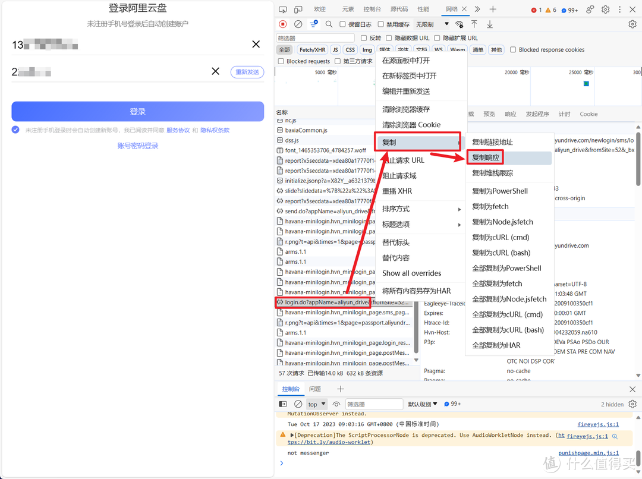Export HAR file download arrow
The image size is (642, 479).
tap(490, 24)
